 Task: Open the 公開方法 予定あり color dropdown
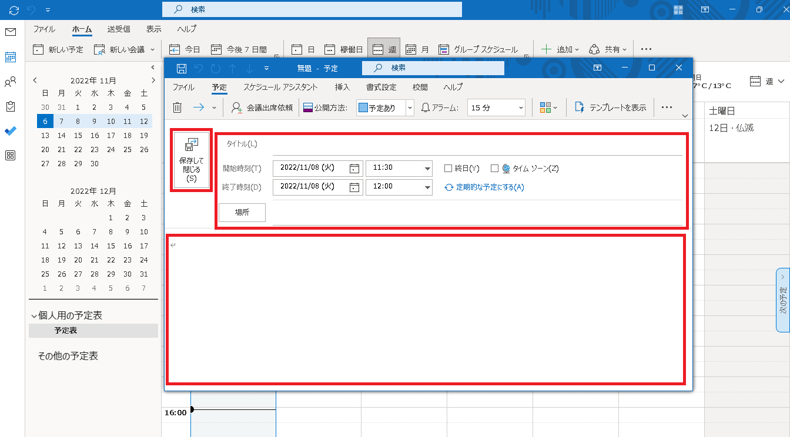click(x=410, y=107)
